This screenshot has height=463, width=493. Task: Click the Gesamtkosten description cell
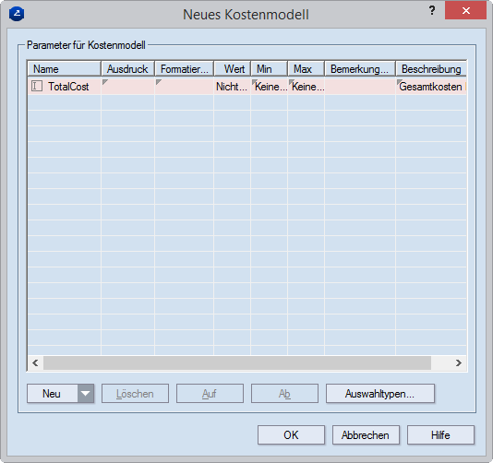coord(431,87)
